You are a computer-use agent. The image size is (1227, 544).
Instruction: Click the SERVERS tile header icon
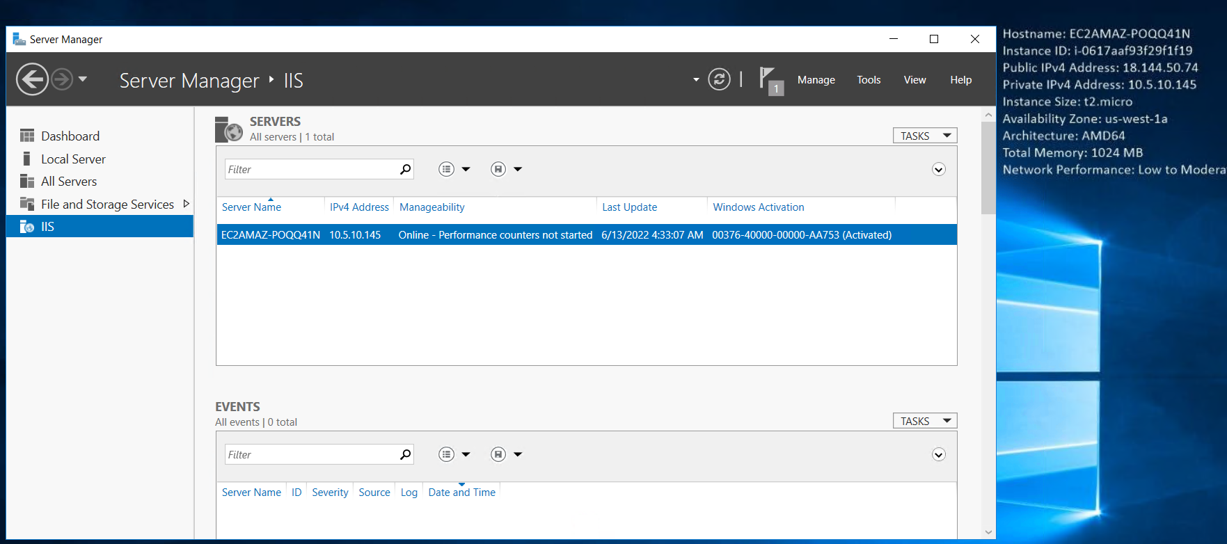228,129
